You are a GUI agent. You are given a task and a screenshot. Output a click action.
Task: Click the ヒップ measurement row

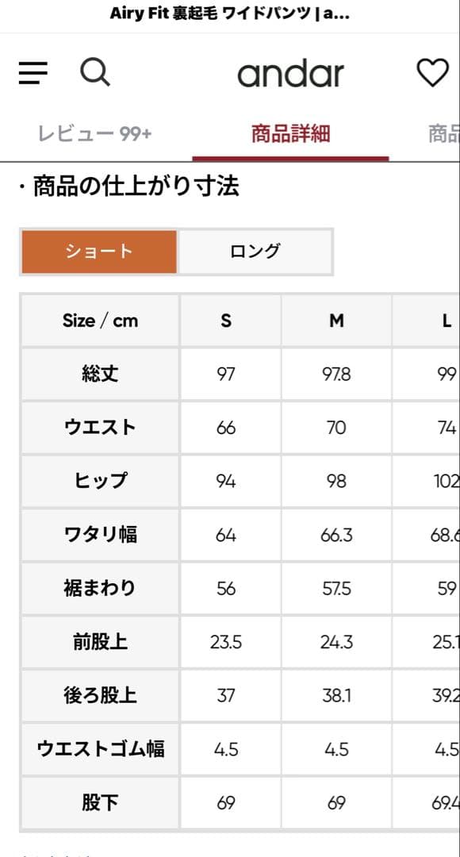pyautogui.click(x=99, y=481)
